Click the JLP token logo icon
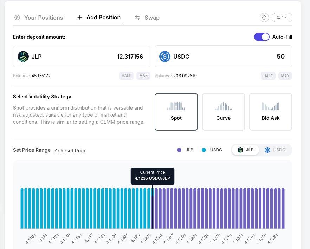Screen dimensions: 310x249 pos(23,57)
